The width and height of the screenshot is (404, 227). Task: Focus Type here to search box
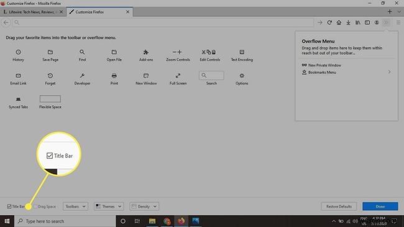pyautogui.click(x=65, y=221)
